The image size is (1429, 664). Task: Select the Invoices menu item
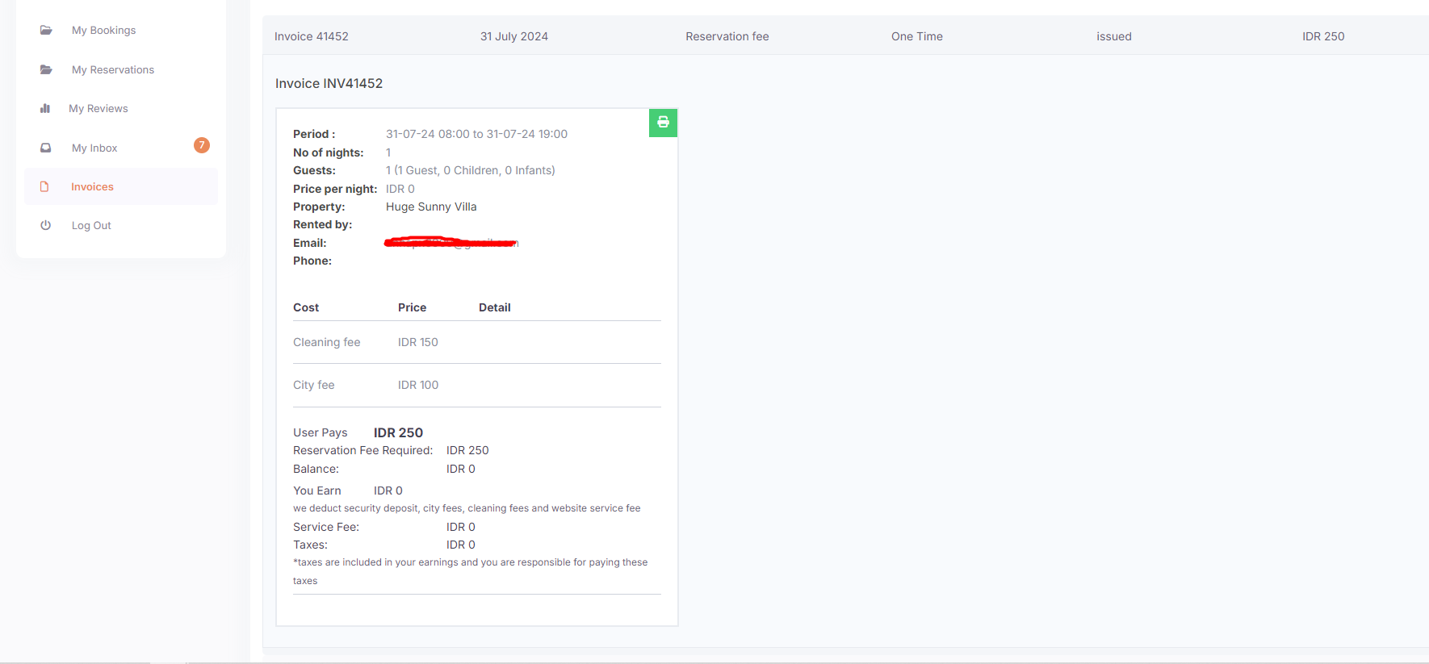[x=92, y=187]
